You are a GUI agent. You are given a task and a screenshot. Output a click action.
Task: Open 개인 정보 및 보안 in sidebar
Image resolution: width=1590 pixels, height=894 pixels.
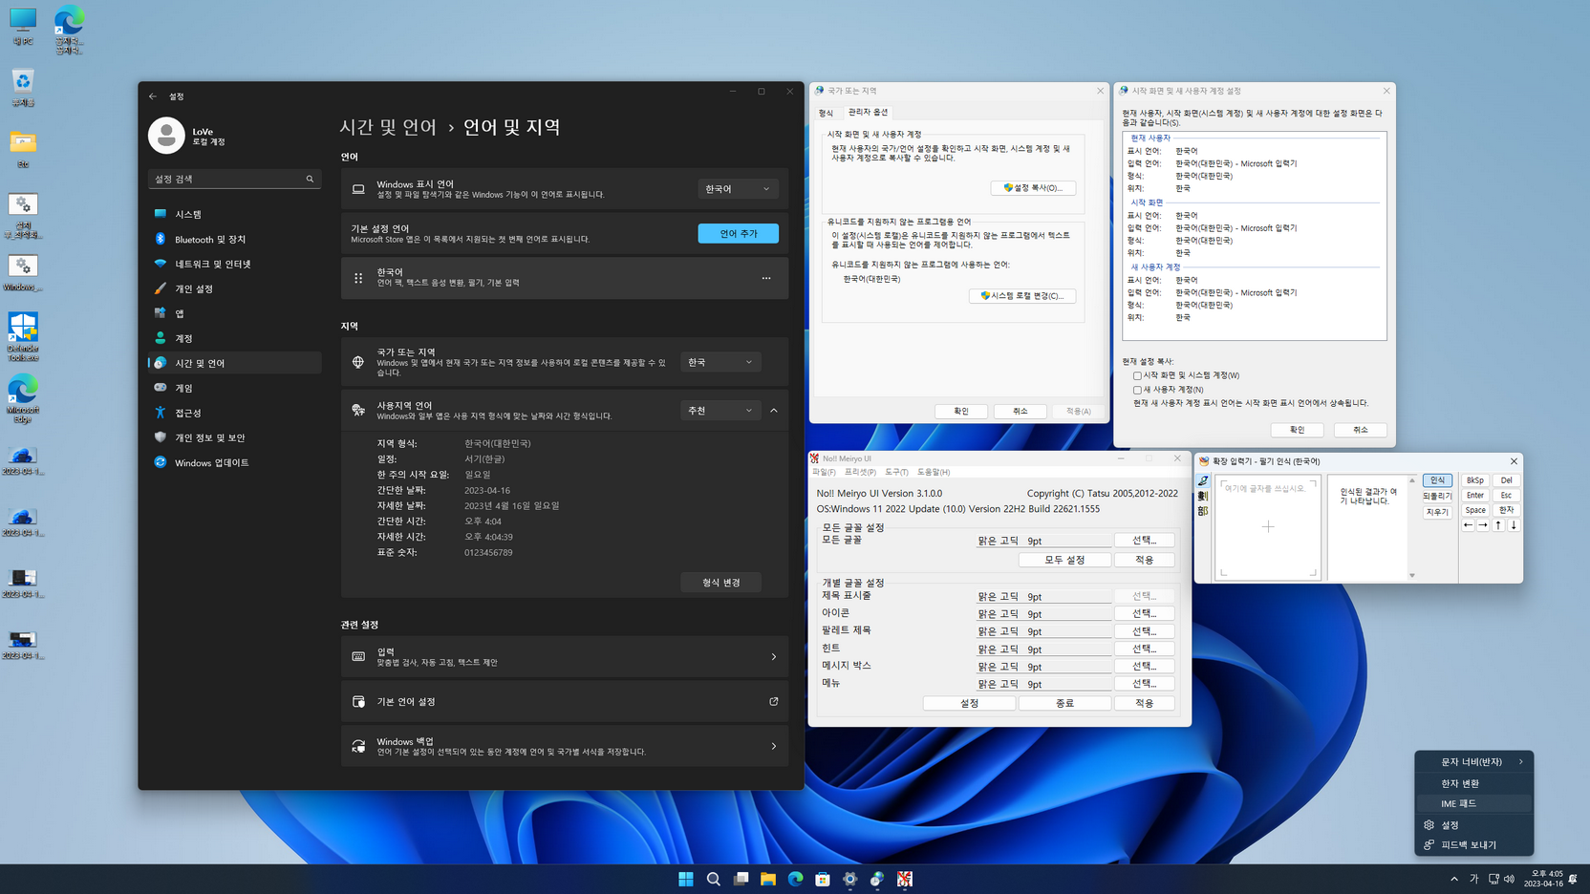coord(235,437)
